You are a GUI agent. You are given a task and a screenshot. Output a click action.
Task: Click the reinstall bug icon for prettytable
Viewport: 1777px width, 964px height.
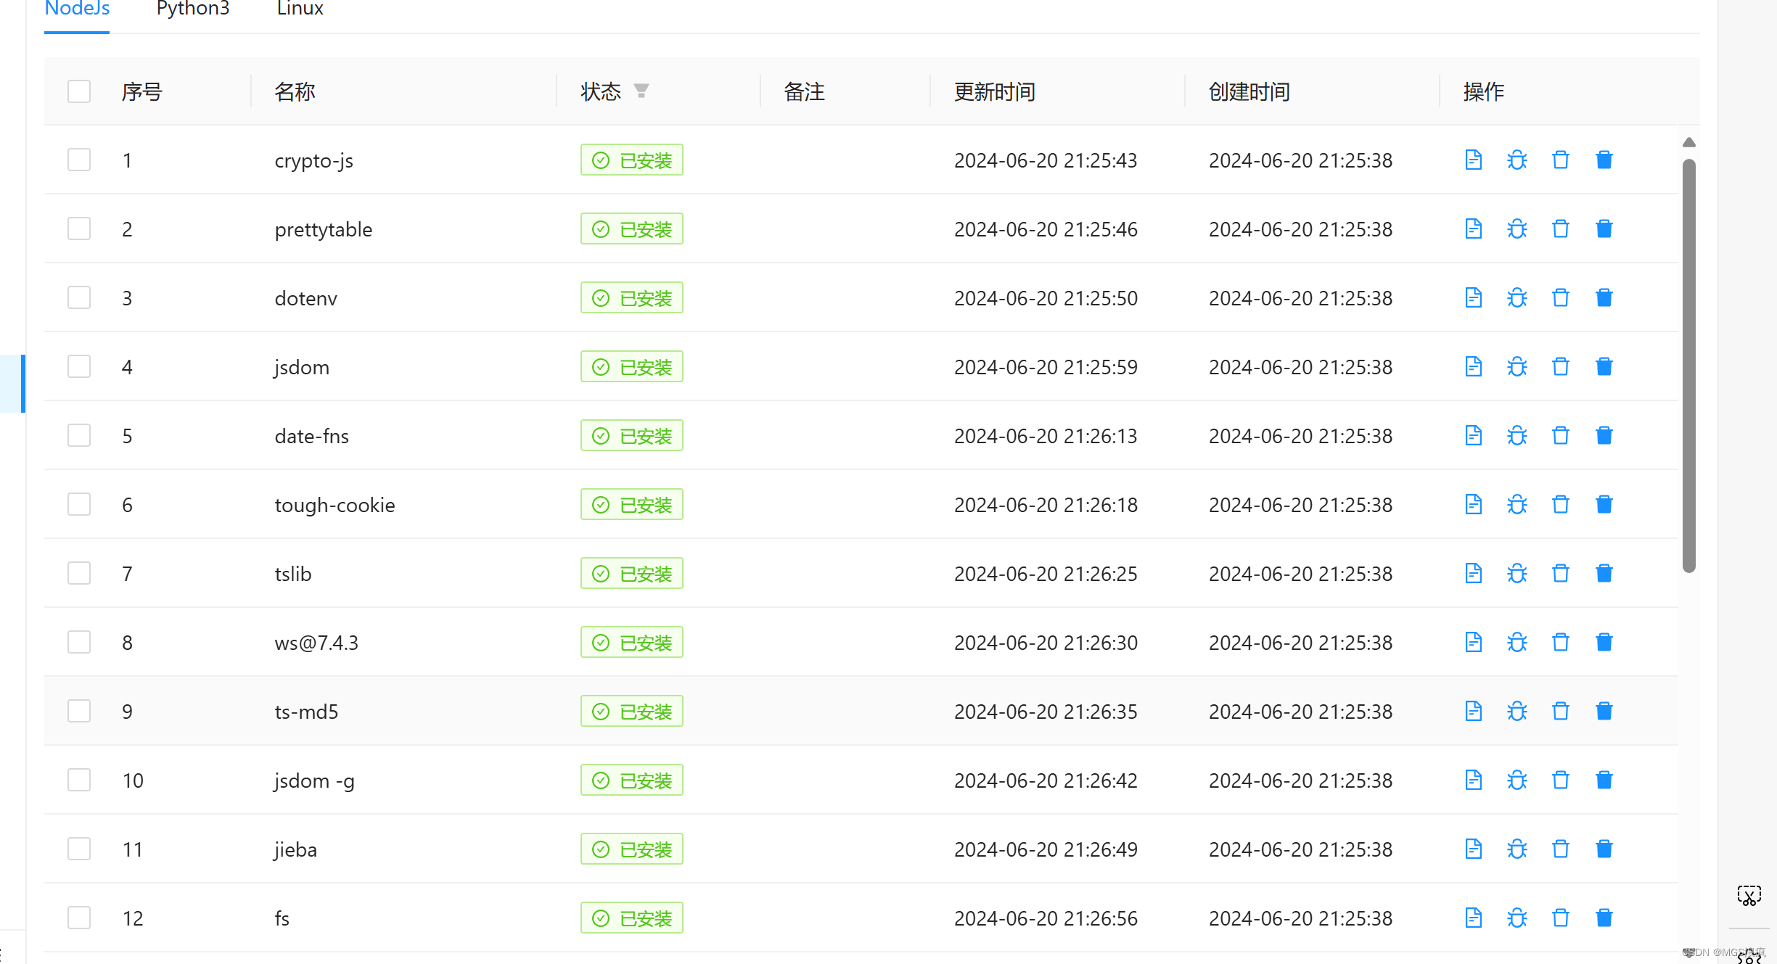[1517, 229]
